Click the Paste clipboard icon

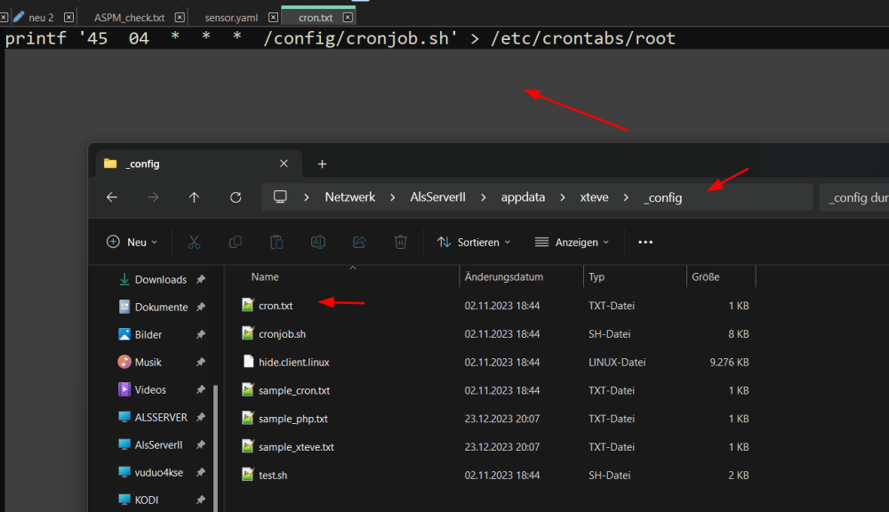pyautogui.click(x=276, y=242)
